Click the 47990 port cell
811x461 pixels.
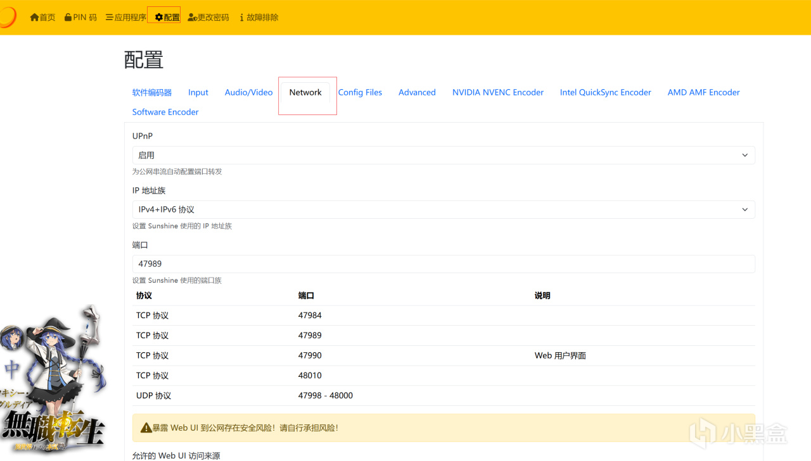[310, 355]
